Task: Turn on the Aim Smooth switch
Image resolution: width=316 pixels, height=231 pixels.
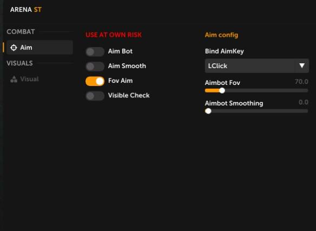Action: coord(95,67)
